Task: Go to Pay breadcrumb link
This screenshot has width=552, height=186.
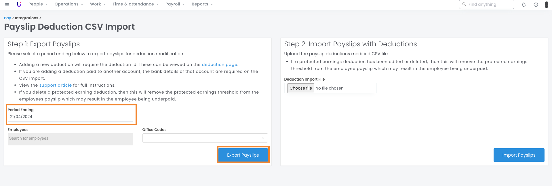Action: pyautogui.click(x=7, y=18)
